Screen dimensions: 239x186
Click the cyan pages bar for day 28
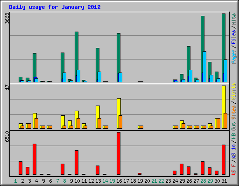click(204, 66)
